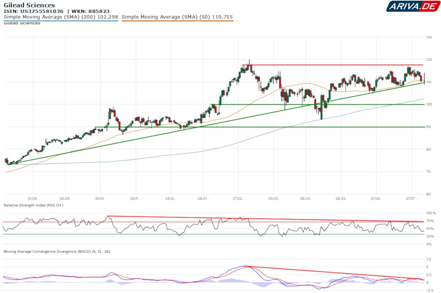Click the Moving Average Convergence Divergence (MACD) heading
The image size is (441, 293).
pyautogui.click(x=57, y=252)
